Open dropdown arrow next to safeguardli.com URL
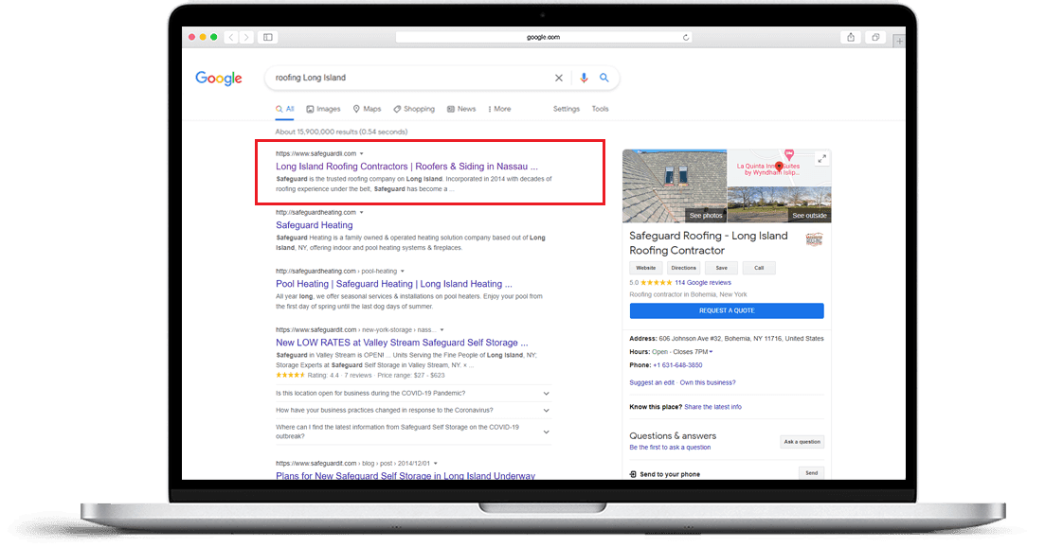This screenshot has height=547, width=1045. 362,153
